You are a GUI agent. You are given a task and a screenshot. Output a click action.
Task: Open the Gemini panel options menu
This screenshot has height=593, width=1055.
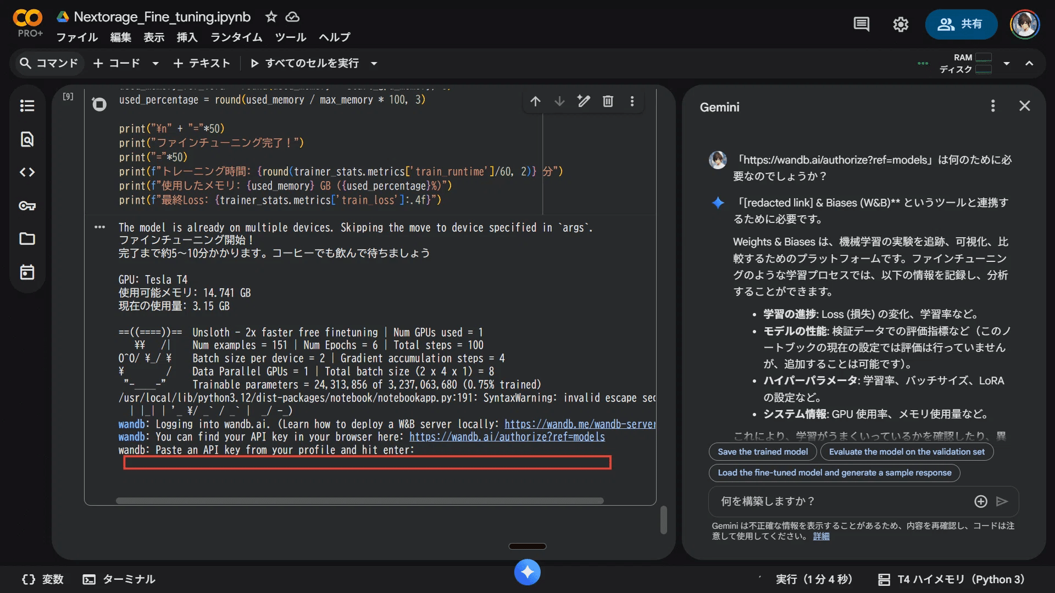(993, 106)
